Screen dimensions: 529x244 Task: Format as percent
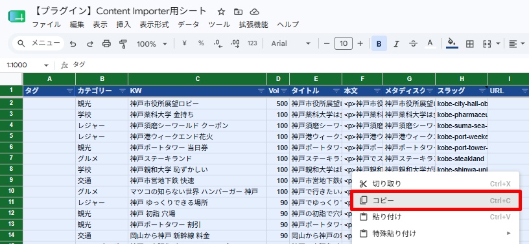coord(201,43)
